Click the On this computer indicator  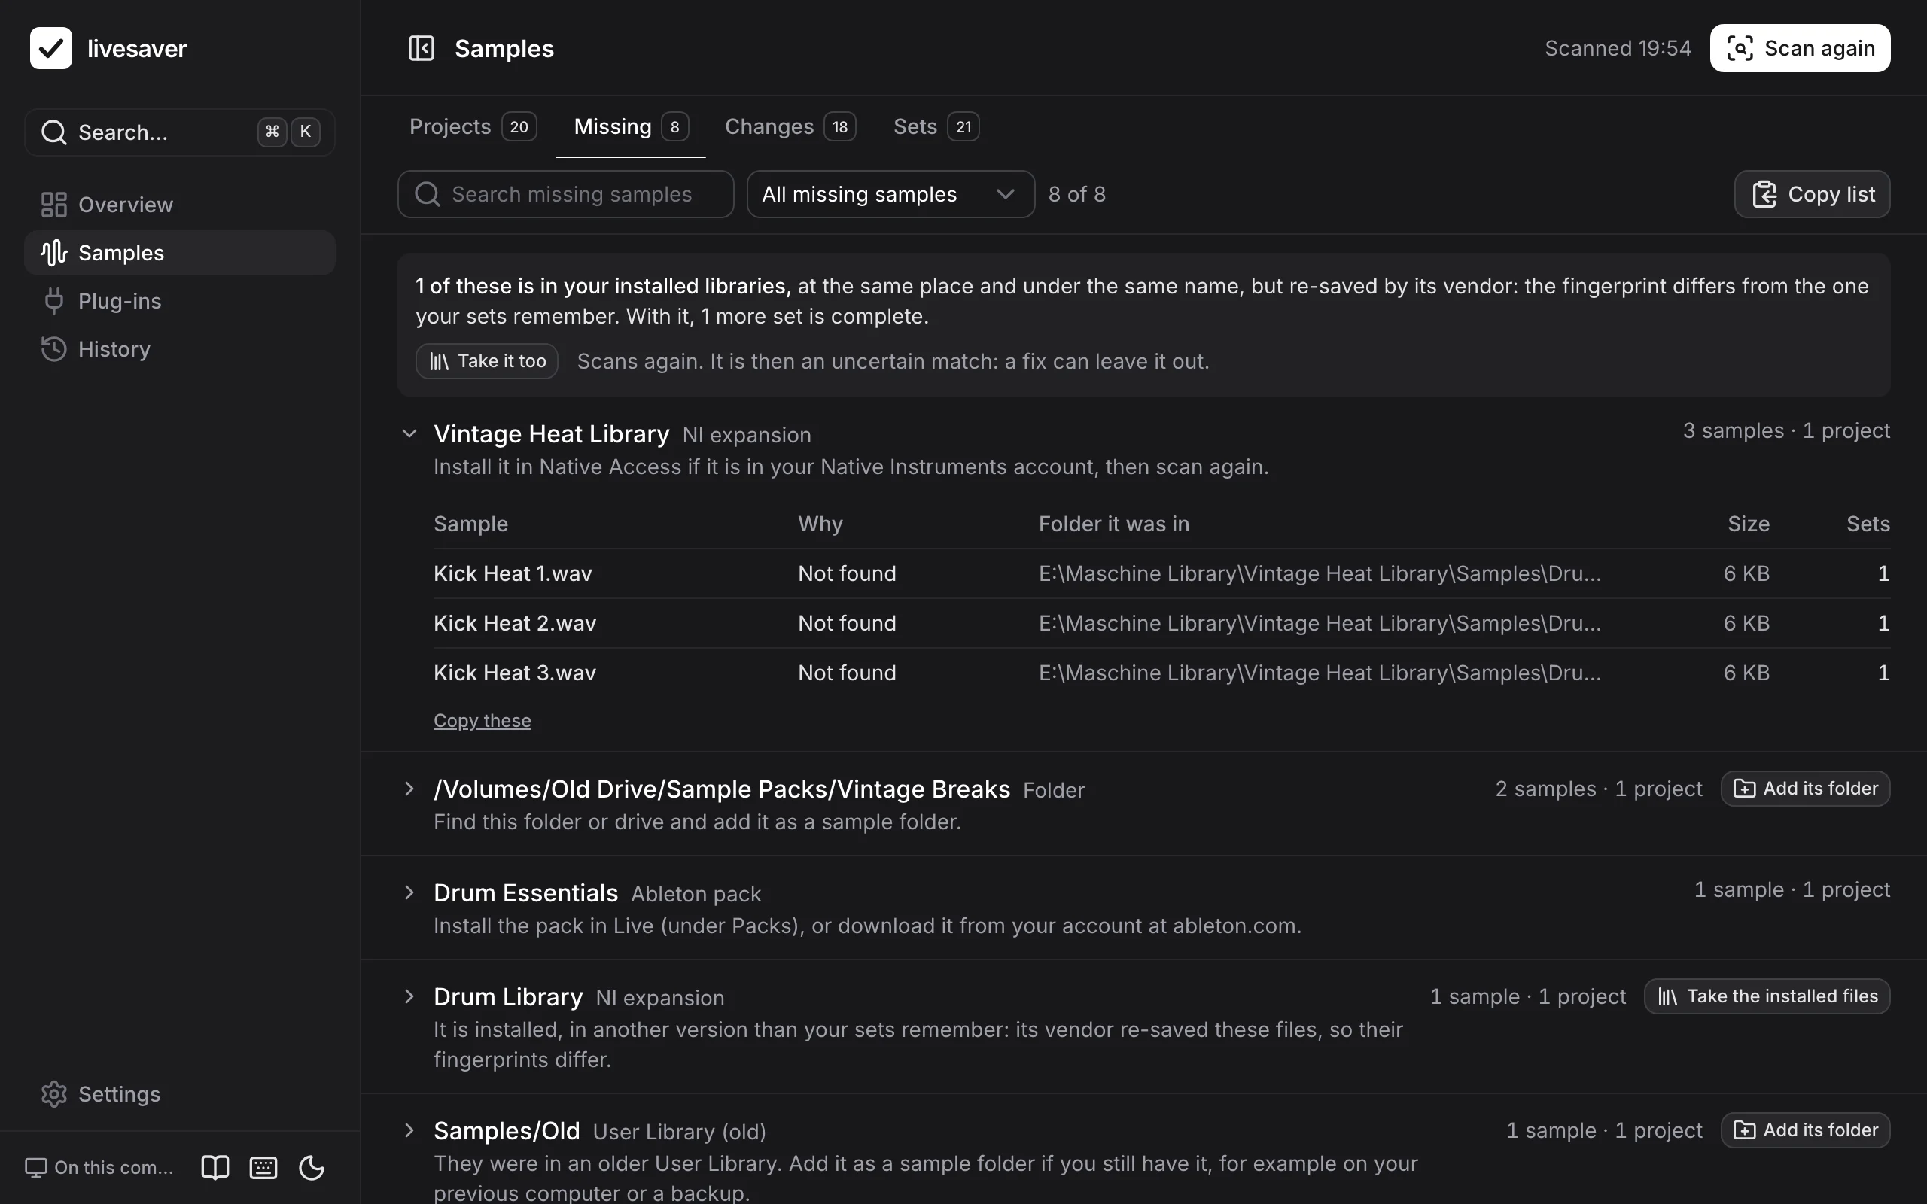[x=99, y=1167]
